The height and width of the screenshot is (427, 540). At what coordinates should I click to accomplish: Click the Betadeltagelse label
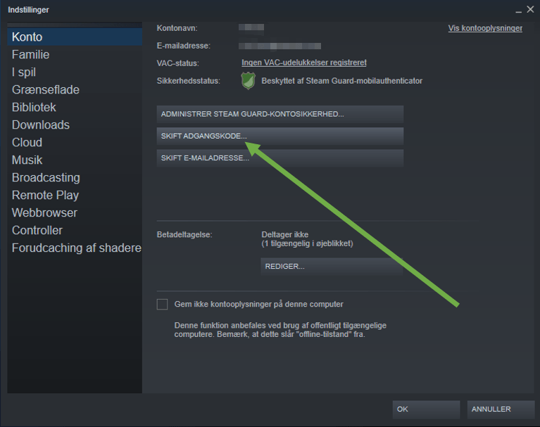[184, 235]
